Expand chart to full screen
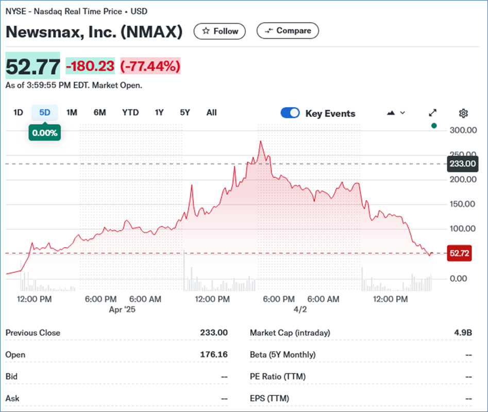 (432, 113)
